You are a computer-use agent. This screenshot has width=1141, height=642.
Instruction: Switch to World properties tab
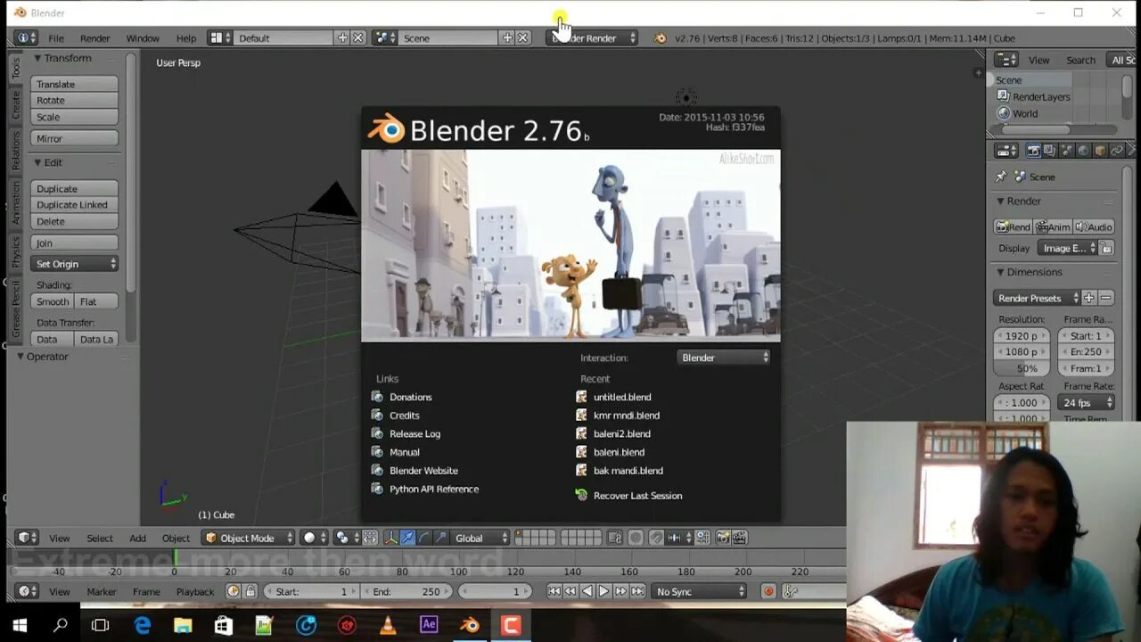[1083, 151]
